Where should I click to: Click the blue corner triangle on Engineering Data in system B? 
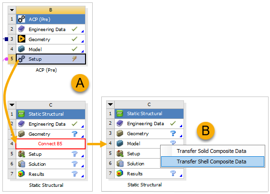pyautogui.click(x=83, y=31)
